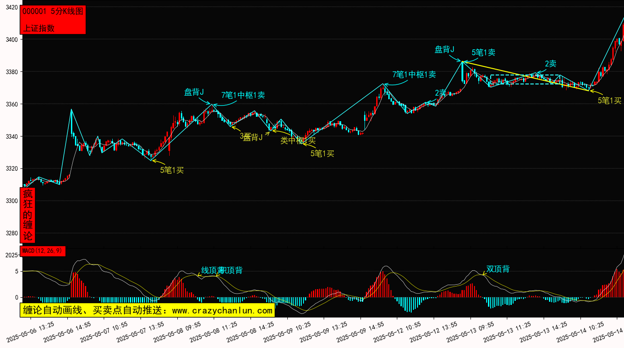Select the 上证指数 index name label
This screenshot has height=348, width=624.
(x=39, y=28)
